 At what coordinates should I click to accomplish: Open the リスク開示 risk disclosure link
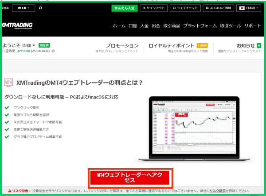click(x=218, y=191)
